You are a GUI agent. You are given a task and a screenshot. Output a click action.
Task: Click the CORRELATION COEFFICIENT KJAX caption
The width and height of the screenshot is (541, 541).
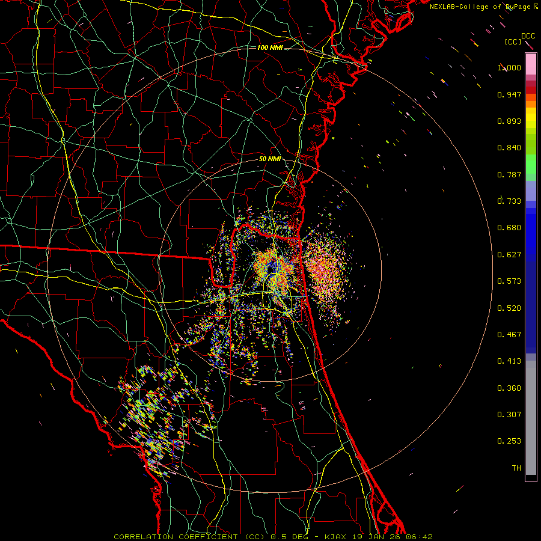tap(273, 537)
